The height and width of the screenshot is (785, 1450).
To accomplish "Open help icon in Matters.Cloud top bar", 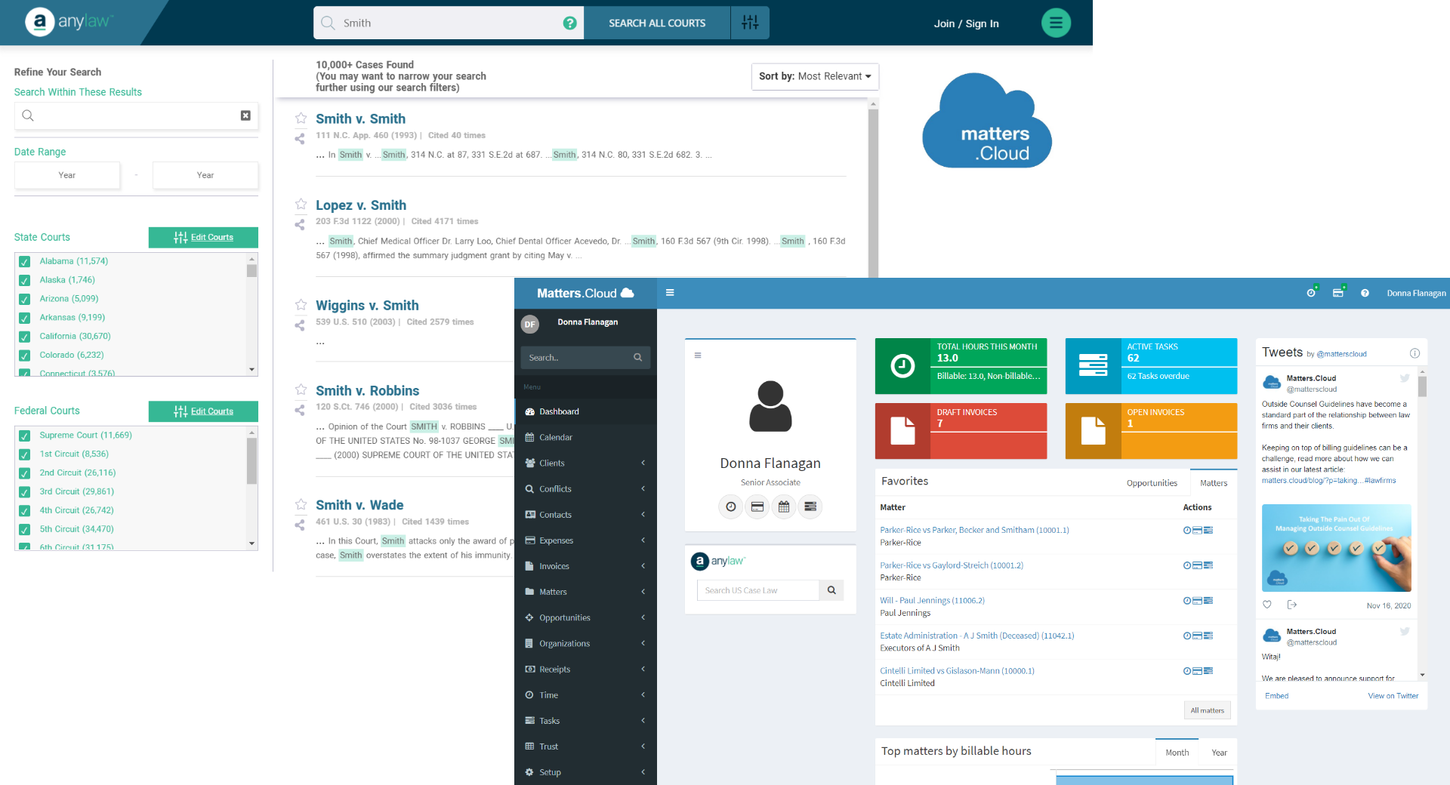I will click(x=1365, y=293).
